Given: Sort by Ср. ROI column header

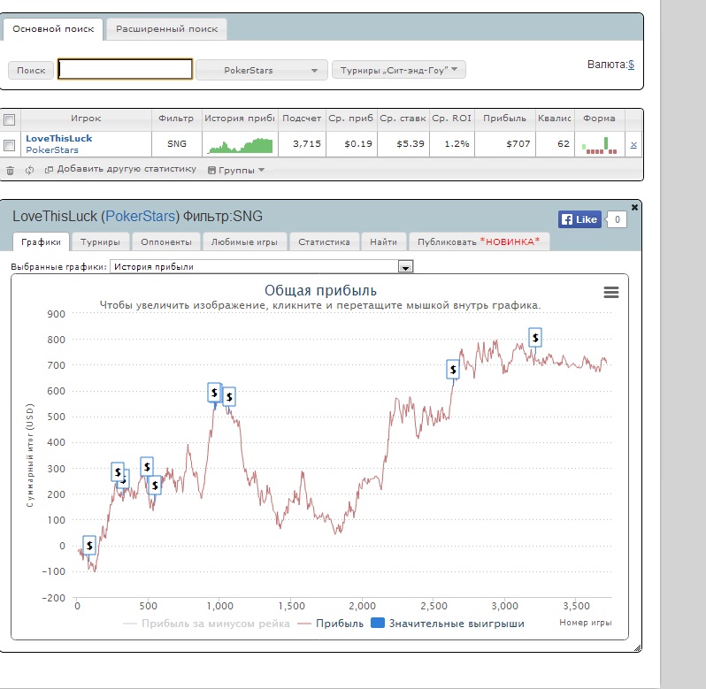Looking at the screenshot, I should pyautogui.click(x=451, y=119).
